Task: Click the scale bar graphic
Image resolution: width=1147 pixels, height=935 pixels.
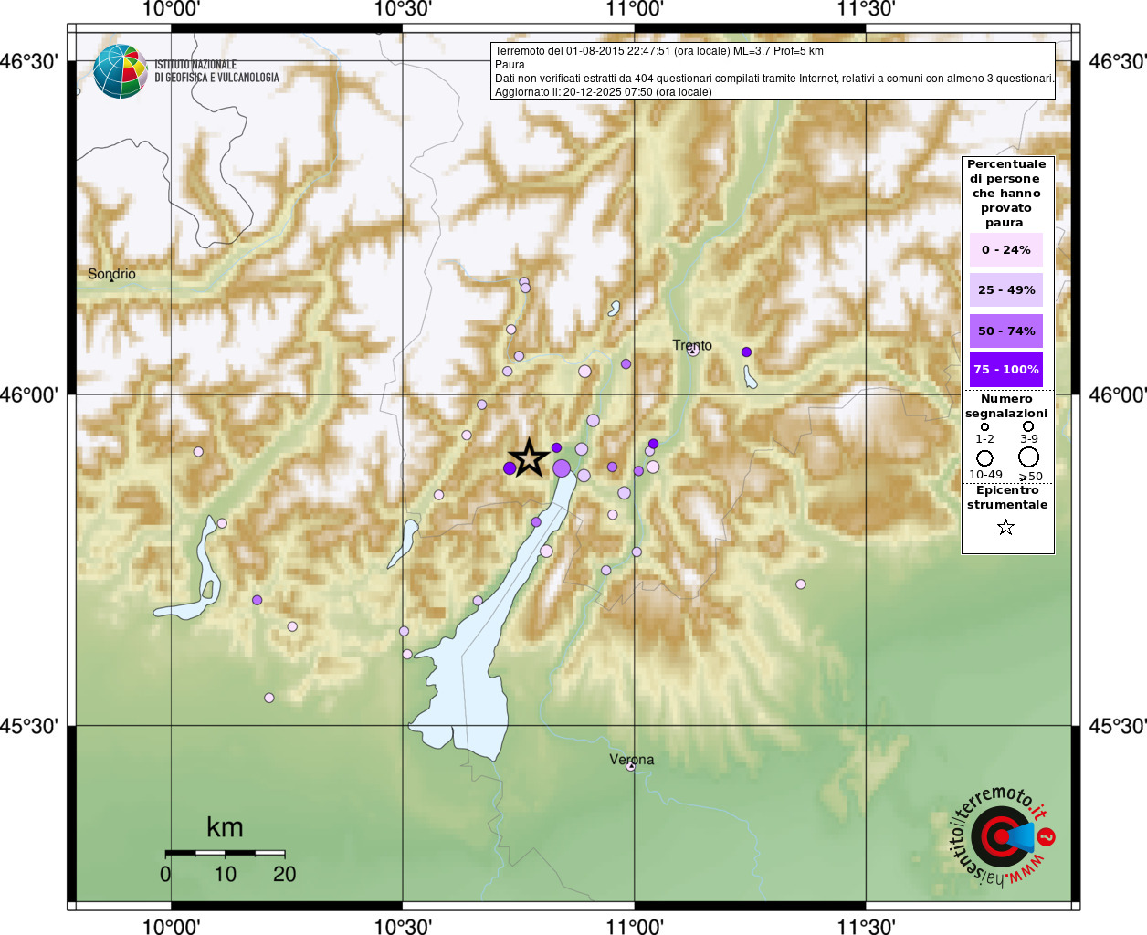Action: pos(225,853)
